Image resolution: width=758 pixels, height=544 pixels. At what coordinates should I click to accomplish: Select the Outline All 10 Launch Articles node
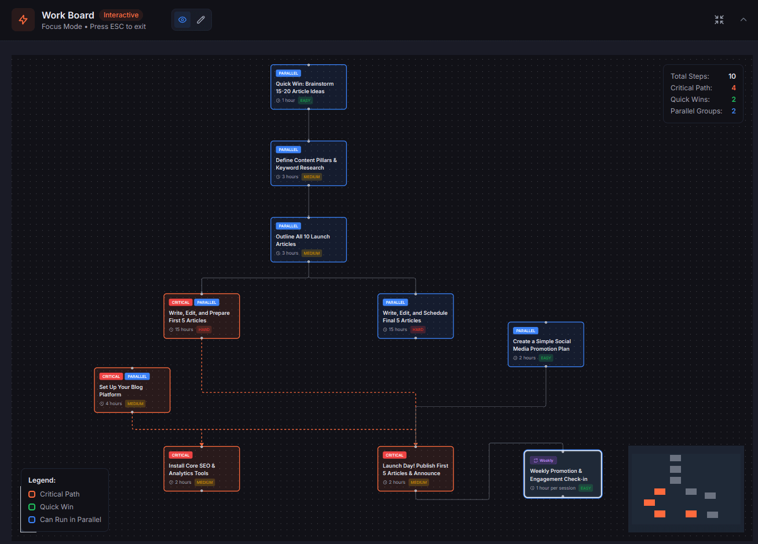coord(308,240)
